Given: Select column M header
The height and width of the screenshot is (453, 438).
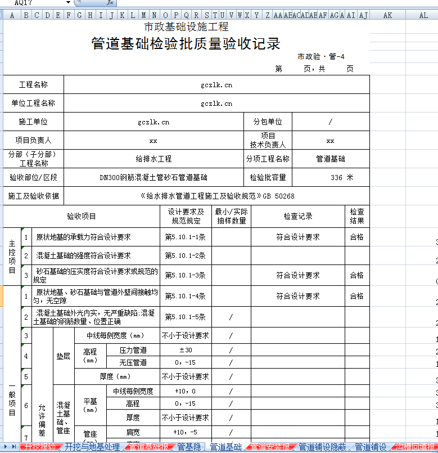Looking at the screenshot, I should pos(143,15).
